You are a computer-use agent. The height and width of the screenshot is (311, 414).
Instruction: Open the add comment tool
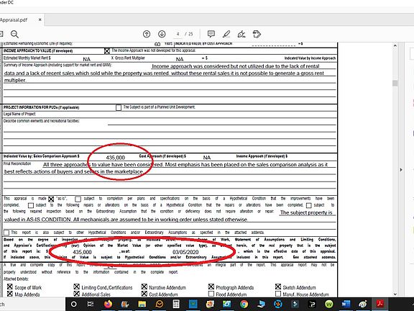pyautogui.click(x=211, y=34)
